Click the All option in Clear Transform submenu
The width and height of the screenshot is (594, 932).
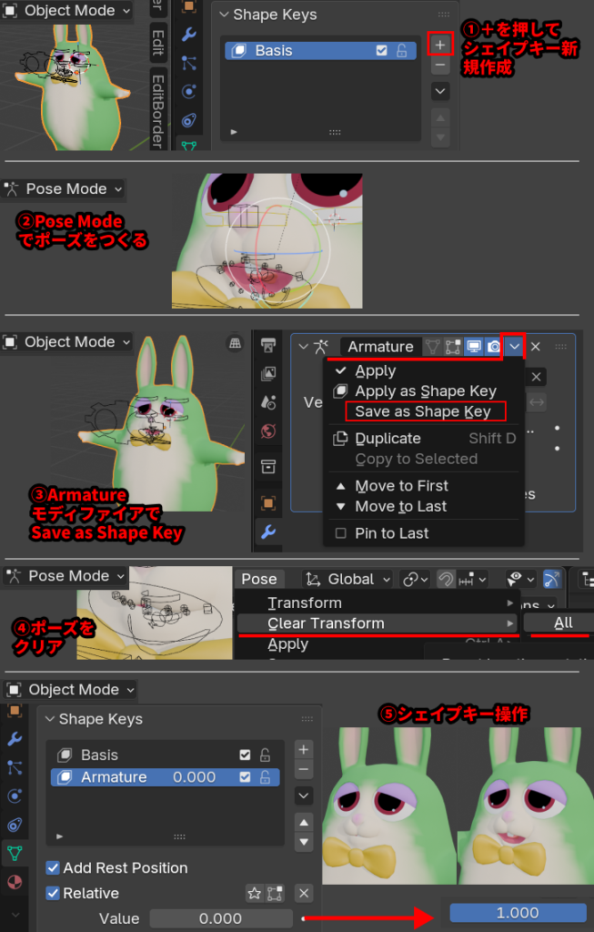[x=562, y=623]
